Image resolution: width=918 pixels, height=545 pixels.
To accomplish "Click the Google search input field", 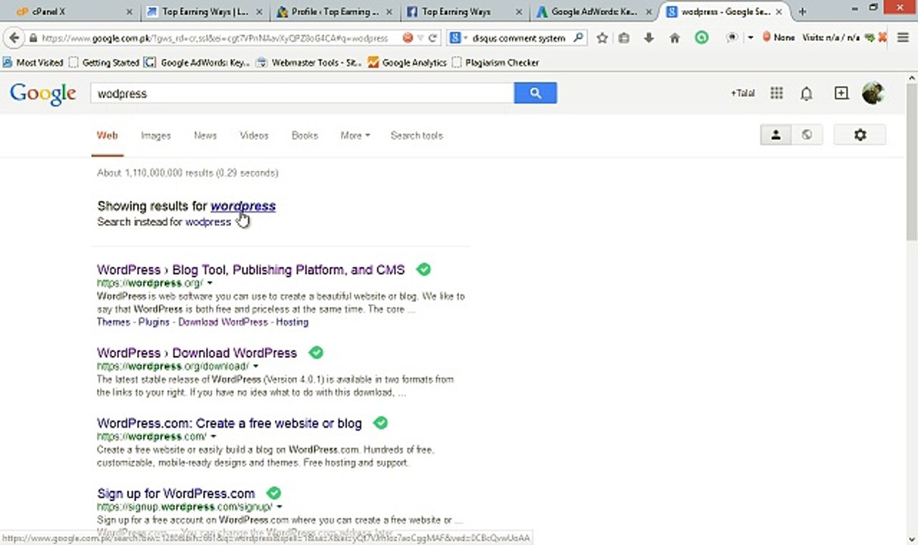I will tap(303, 93).
